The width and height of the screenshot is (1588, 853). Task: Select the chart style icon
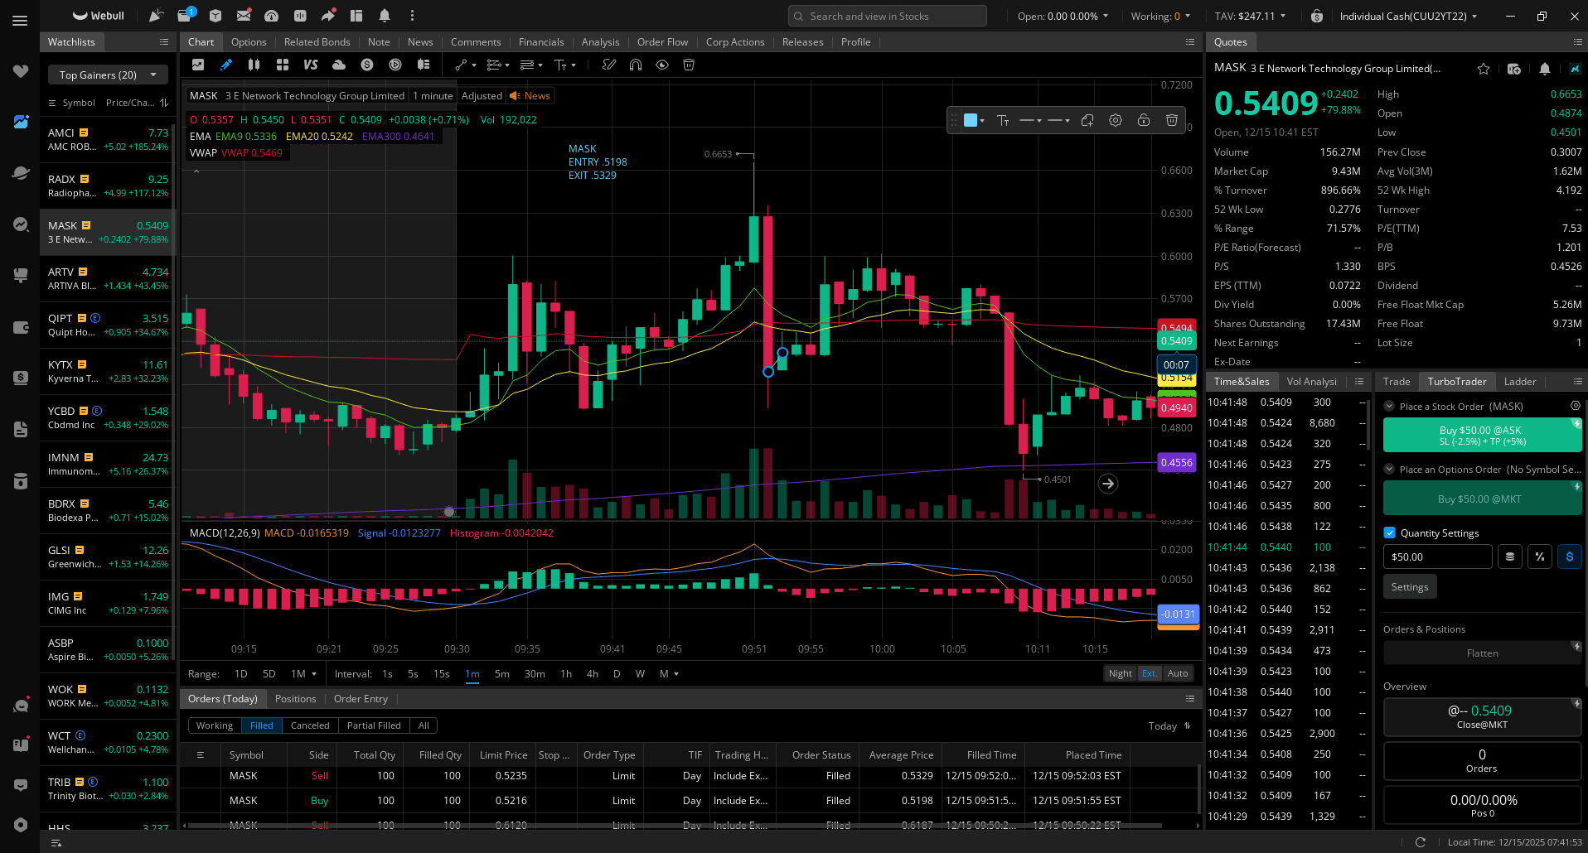[x=198, y=65]
